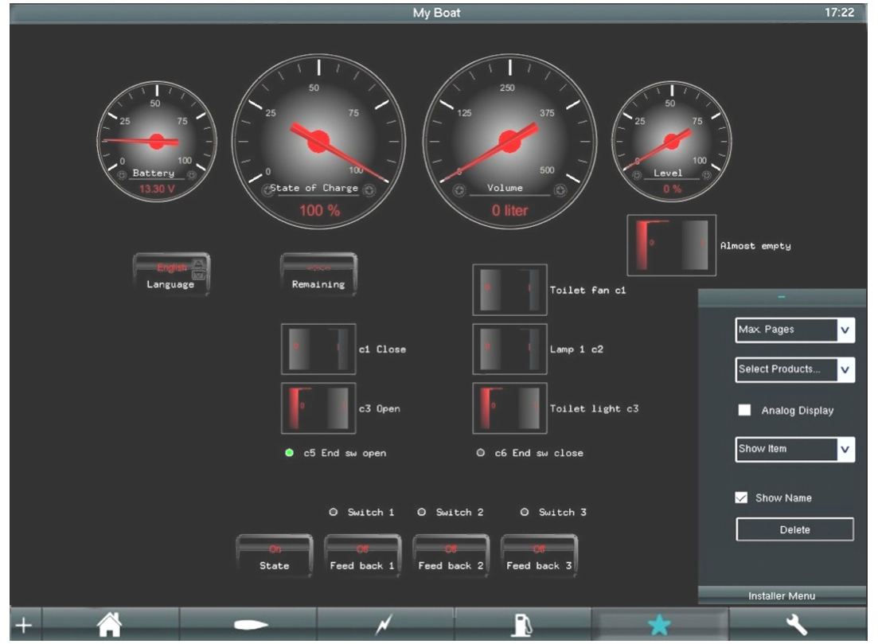Click the Remaining display widget
Image resolution: width=878 pixels, height=644 pixels.
tap(318, 275)
